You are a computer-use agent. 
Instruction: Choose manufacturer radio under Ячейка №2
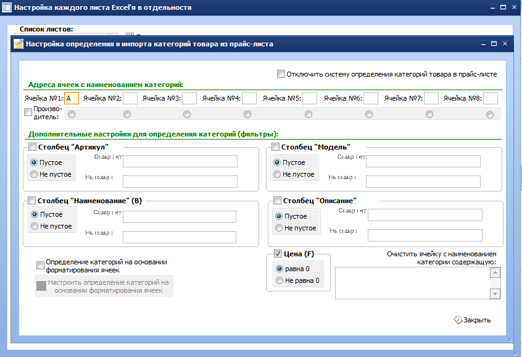pyautogui.click(x=127, y=114)
